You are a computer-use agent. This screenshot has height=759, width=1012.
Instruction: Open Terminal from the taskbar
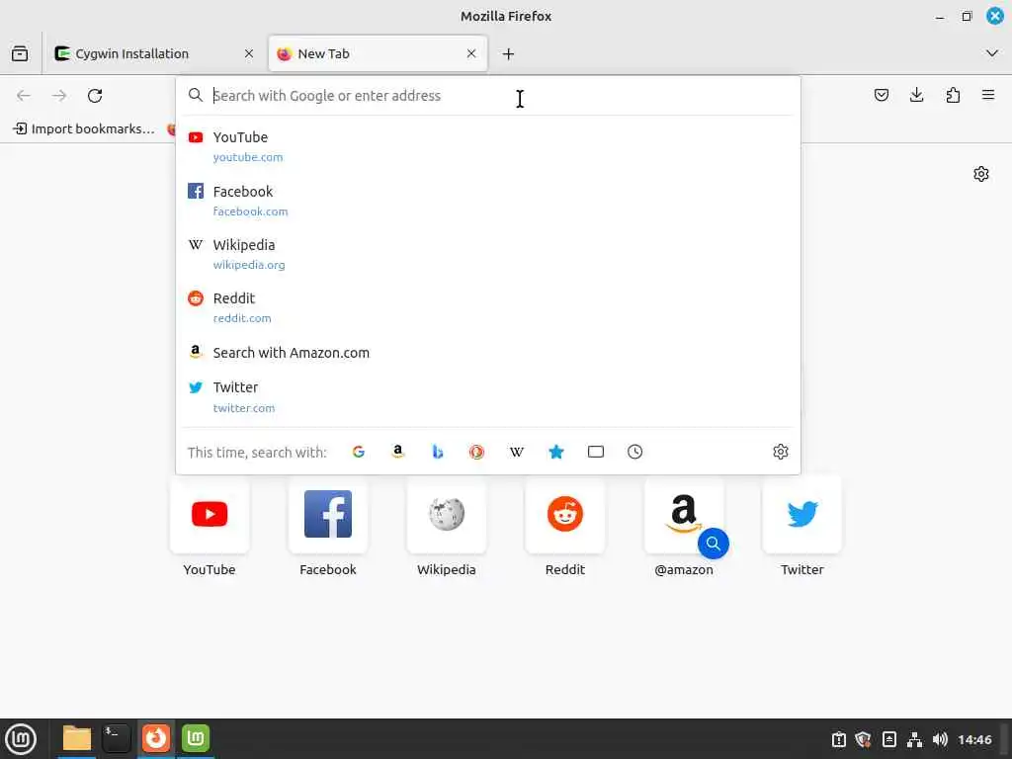pos(117,739)
